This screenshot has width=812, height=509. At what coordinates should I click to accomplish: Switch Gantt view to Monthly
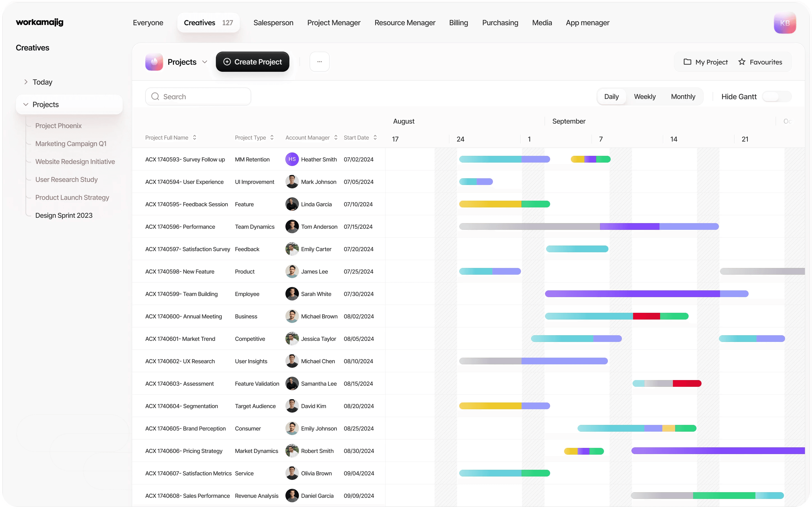pyautogui.click(x=683, y=97)
